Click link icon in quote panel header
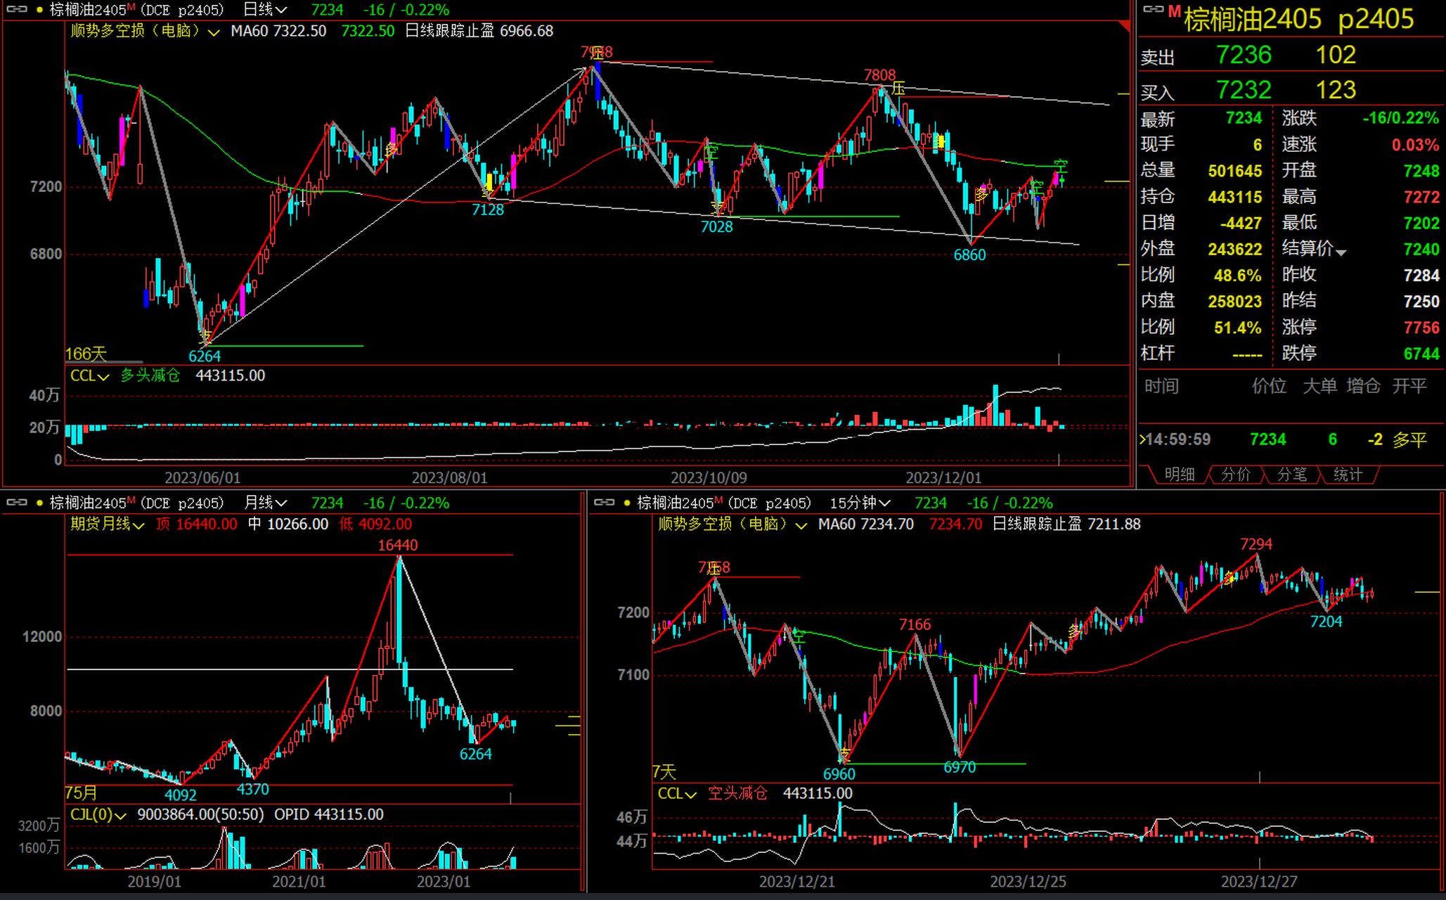Viewport: 1446px width, 900px height. click(1153, 9)
